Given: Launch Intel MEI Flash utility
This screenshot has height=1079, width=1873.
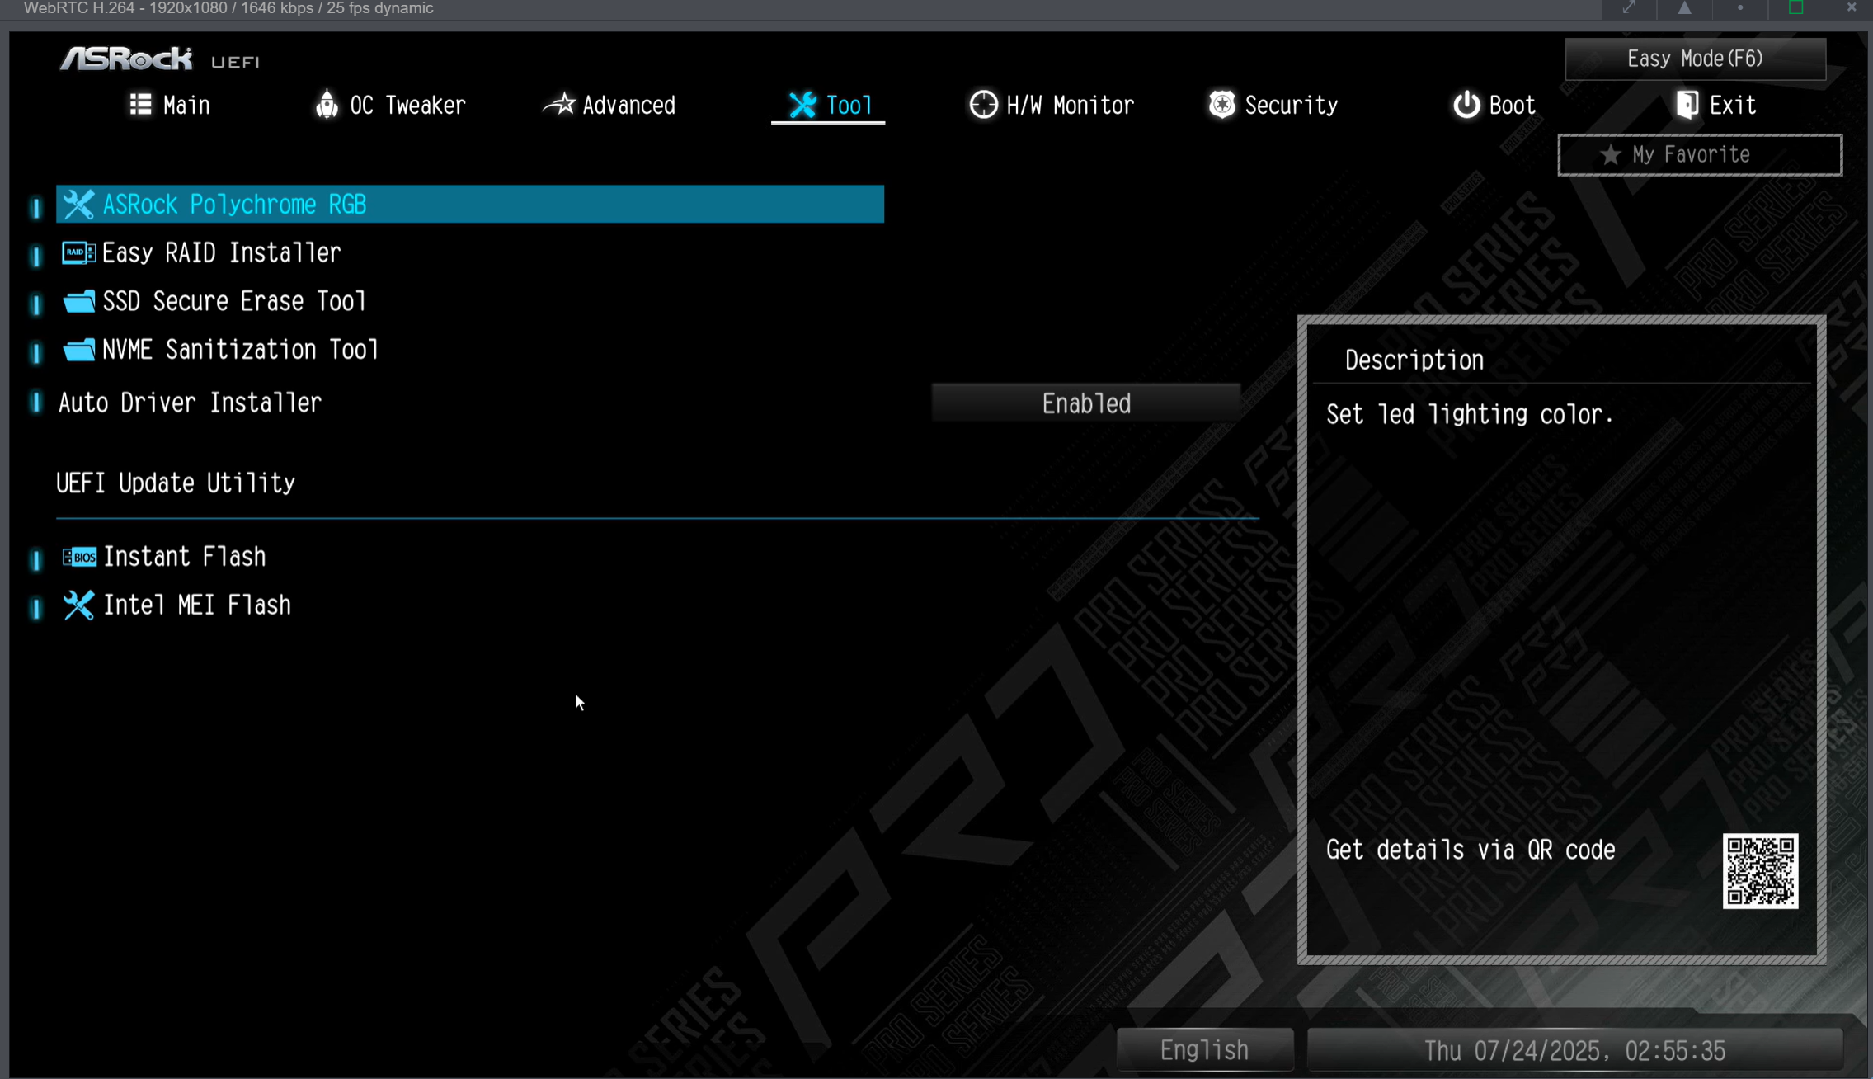Looking at the screenshot, I should 197,605.
